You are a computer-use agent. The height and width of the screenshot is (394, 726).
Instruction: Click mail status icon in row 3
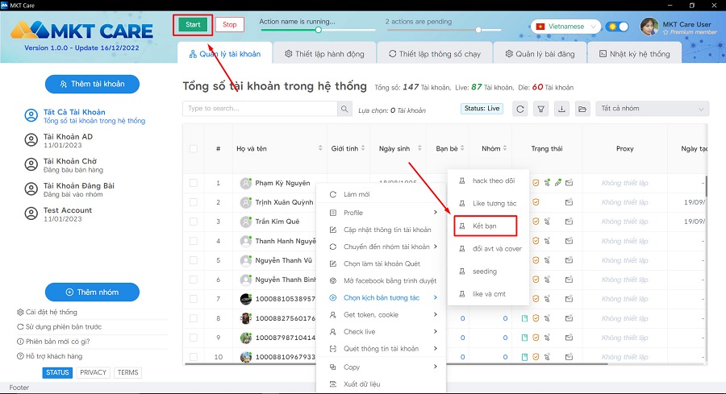coord(569,222)
